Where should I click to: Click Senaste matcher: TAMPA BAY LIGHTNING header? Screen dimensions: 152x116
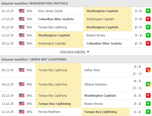(x=34, y=59)
